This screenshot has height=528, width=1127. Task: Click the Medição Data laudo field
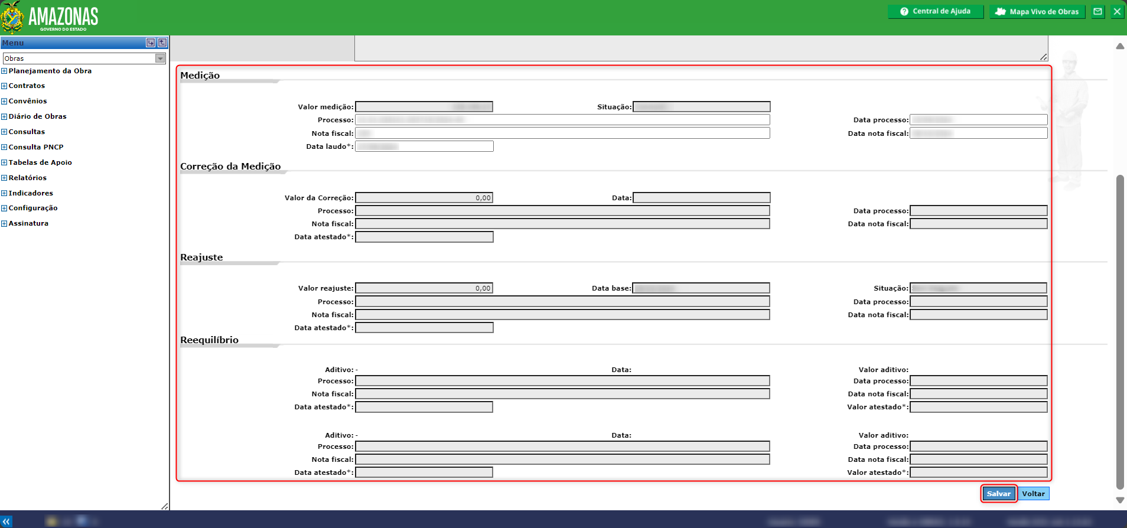424,146
